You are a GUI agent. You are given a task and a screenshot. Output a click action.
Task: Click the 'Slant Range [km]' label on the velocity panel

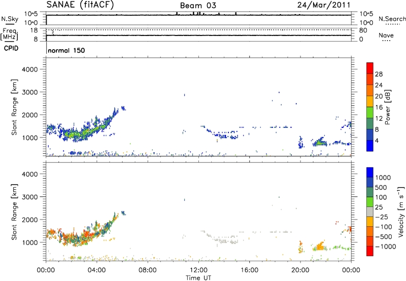14,212
